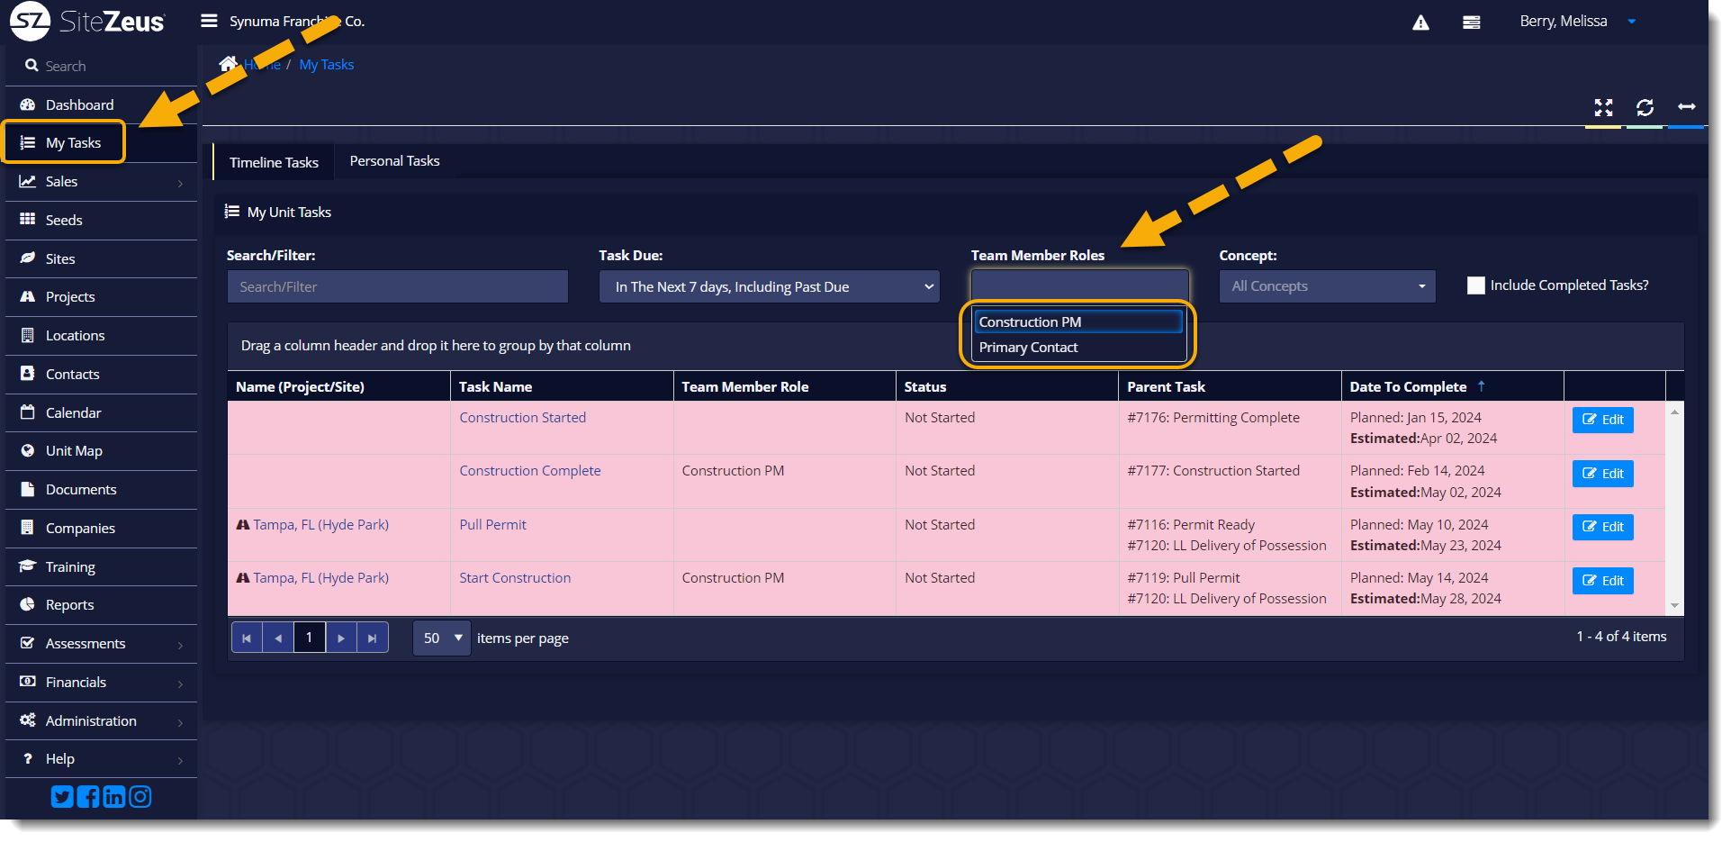Open Help sidebar menu
The height and width of the screenshot is (842, 1731).
[101, 759]
